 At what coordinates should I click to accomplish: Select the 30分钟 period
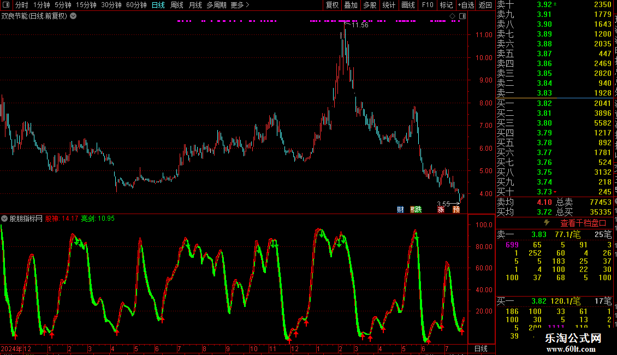tap(111, 5)
